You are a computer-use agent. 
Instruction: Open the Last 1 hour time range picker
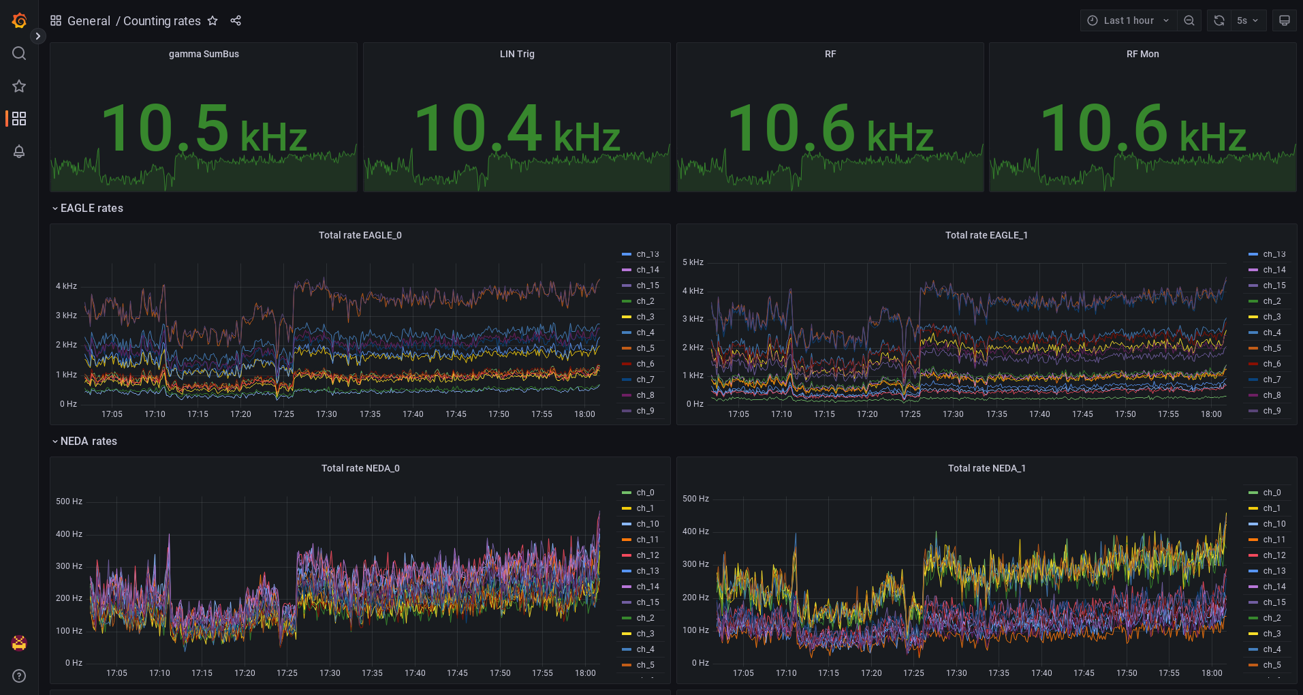pyautogui.click(x=1127, y=20)
